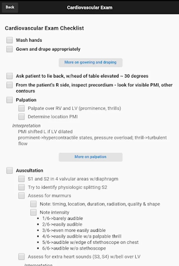Tick the inspect precordium checkbox
Viewport: 179px width, 266px height.
[10, 85]
